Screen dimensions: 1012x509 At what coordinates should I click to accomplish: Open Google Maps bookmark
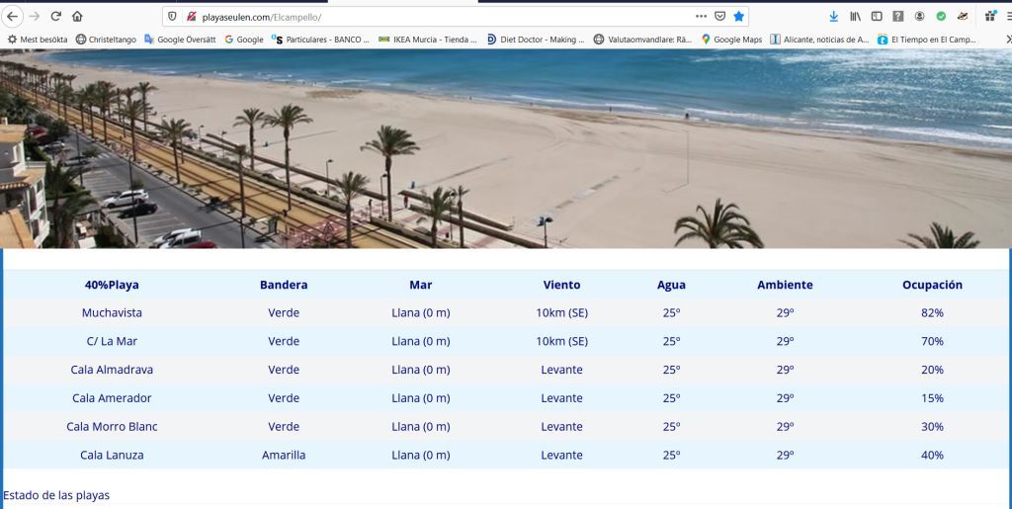pyautogui.click(x=731, y=40)
